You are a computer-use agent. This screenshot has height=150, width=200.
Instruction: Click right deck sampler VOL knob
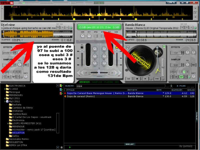[187, 64]
